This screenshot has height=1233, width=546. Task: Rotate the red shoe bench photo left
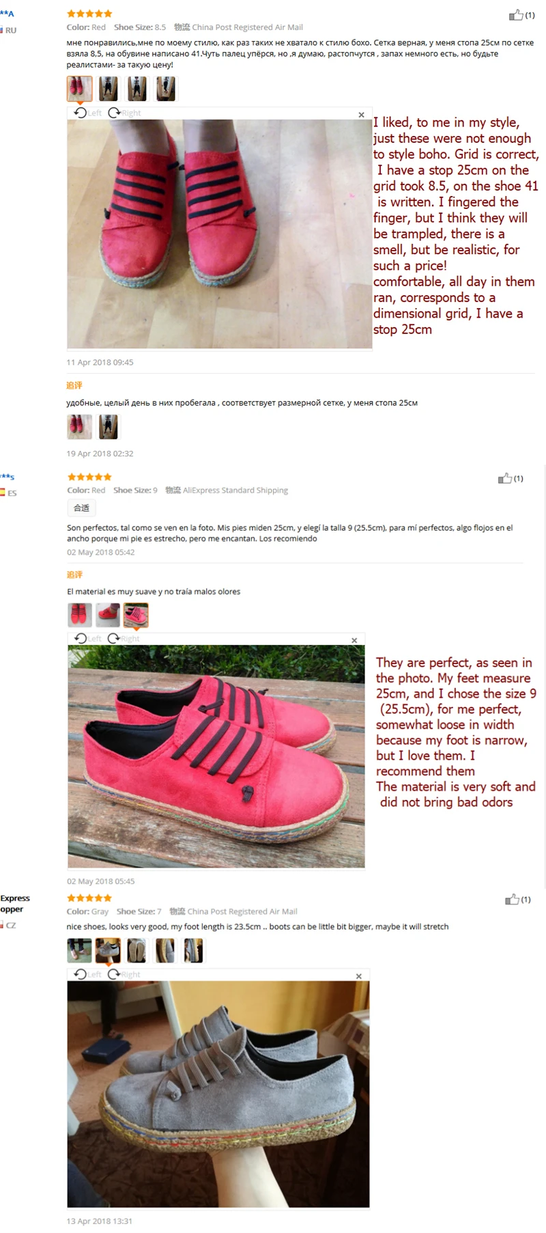point(87,638)
